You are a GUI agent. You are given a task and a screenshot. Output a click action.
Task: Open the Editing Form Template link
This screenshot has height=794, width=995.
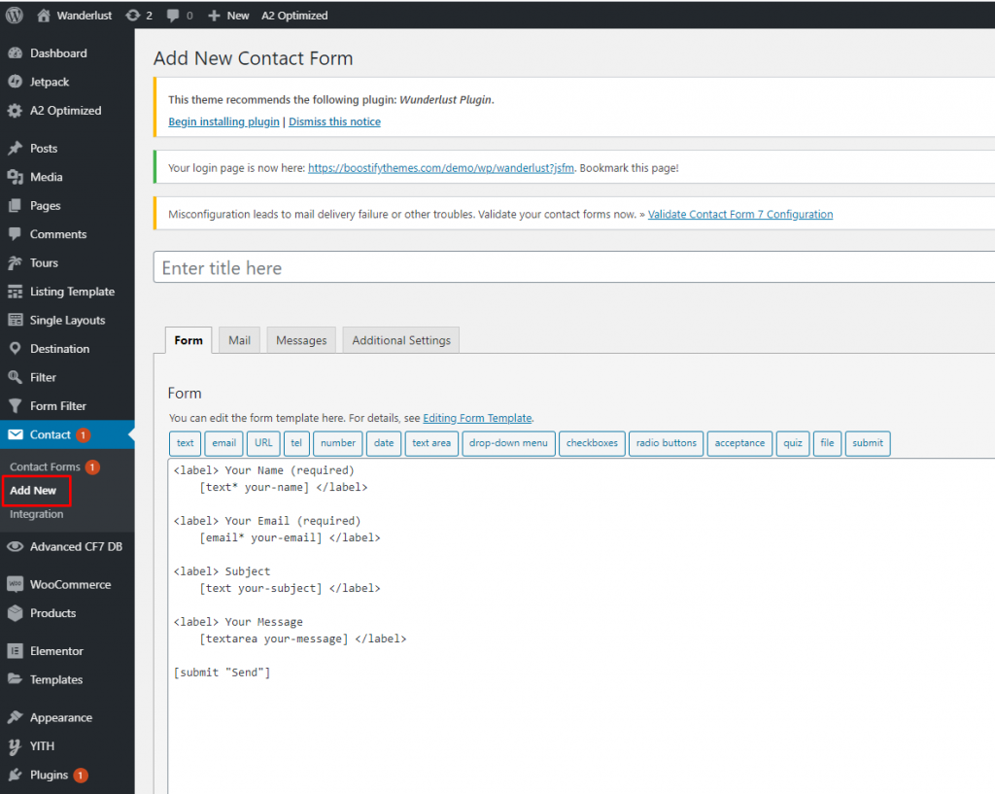(x=477, y=418)
